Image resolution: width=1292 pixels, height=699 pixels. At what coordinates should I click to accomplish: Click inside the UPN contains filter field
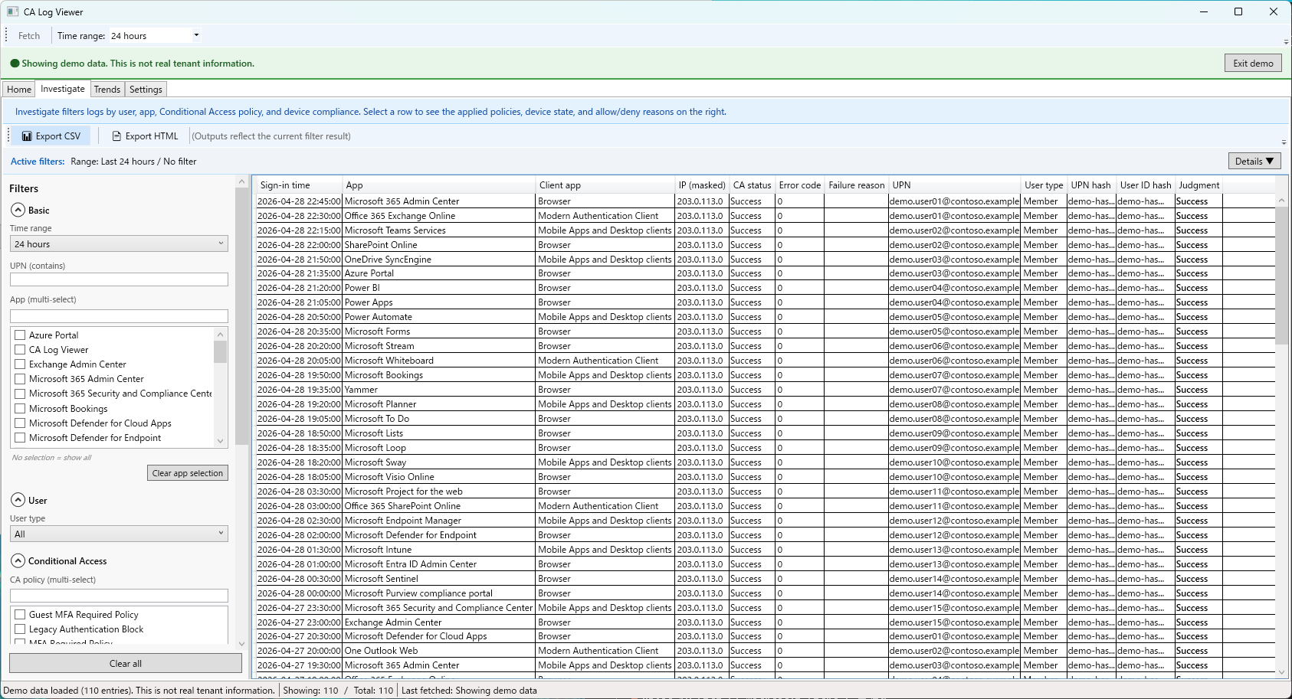click(x=119, y=279)
